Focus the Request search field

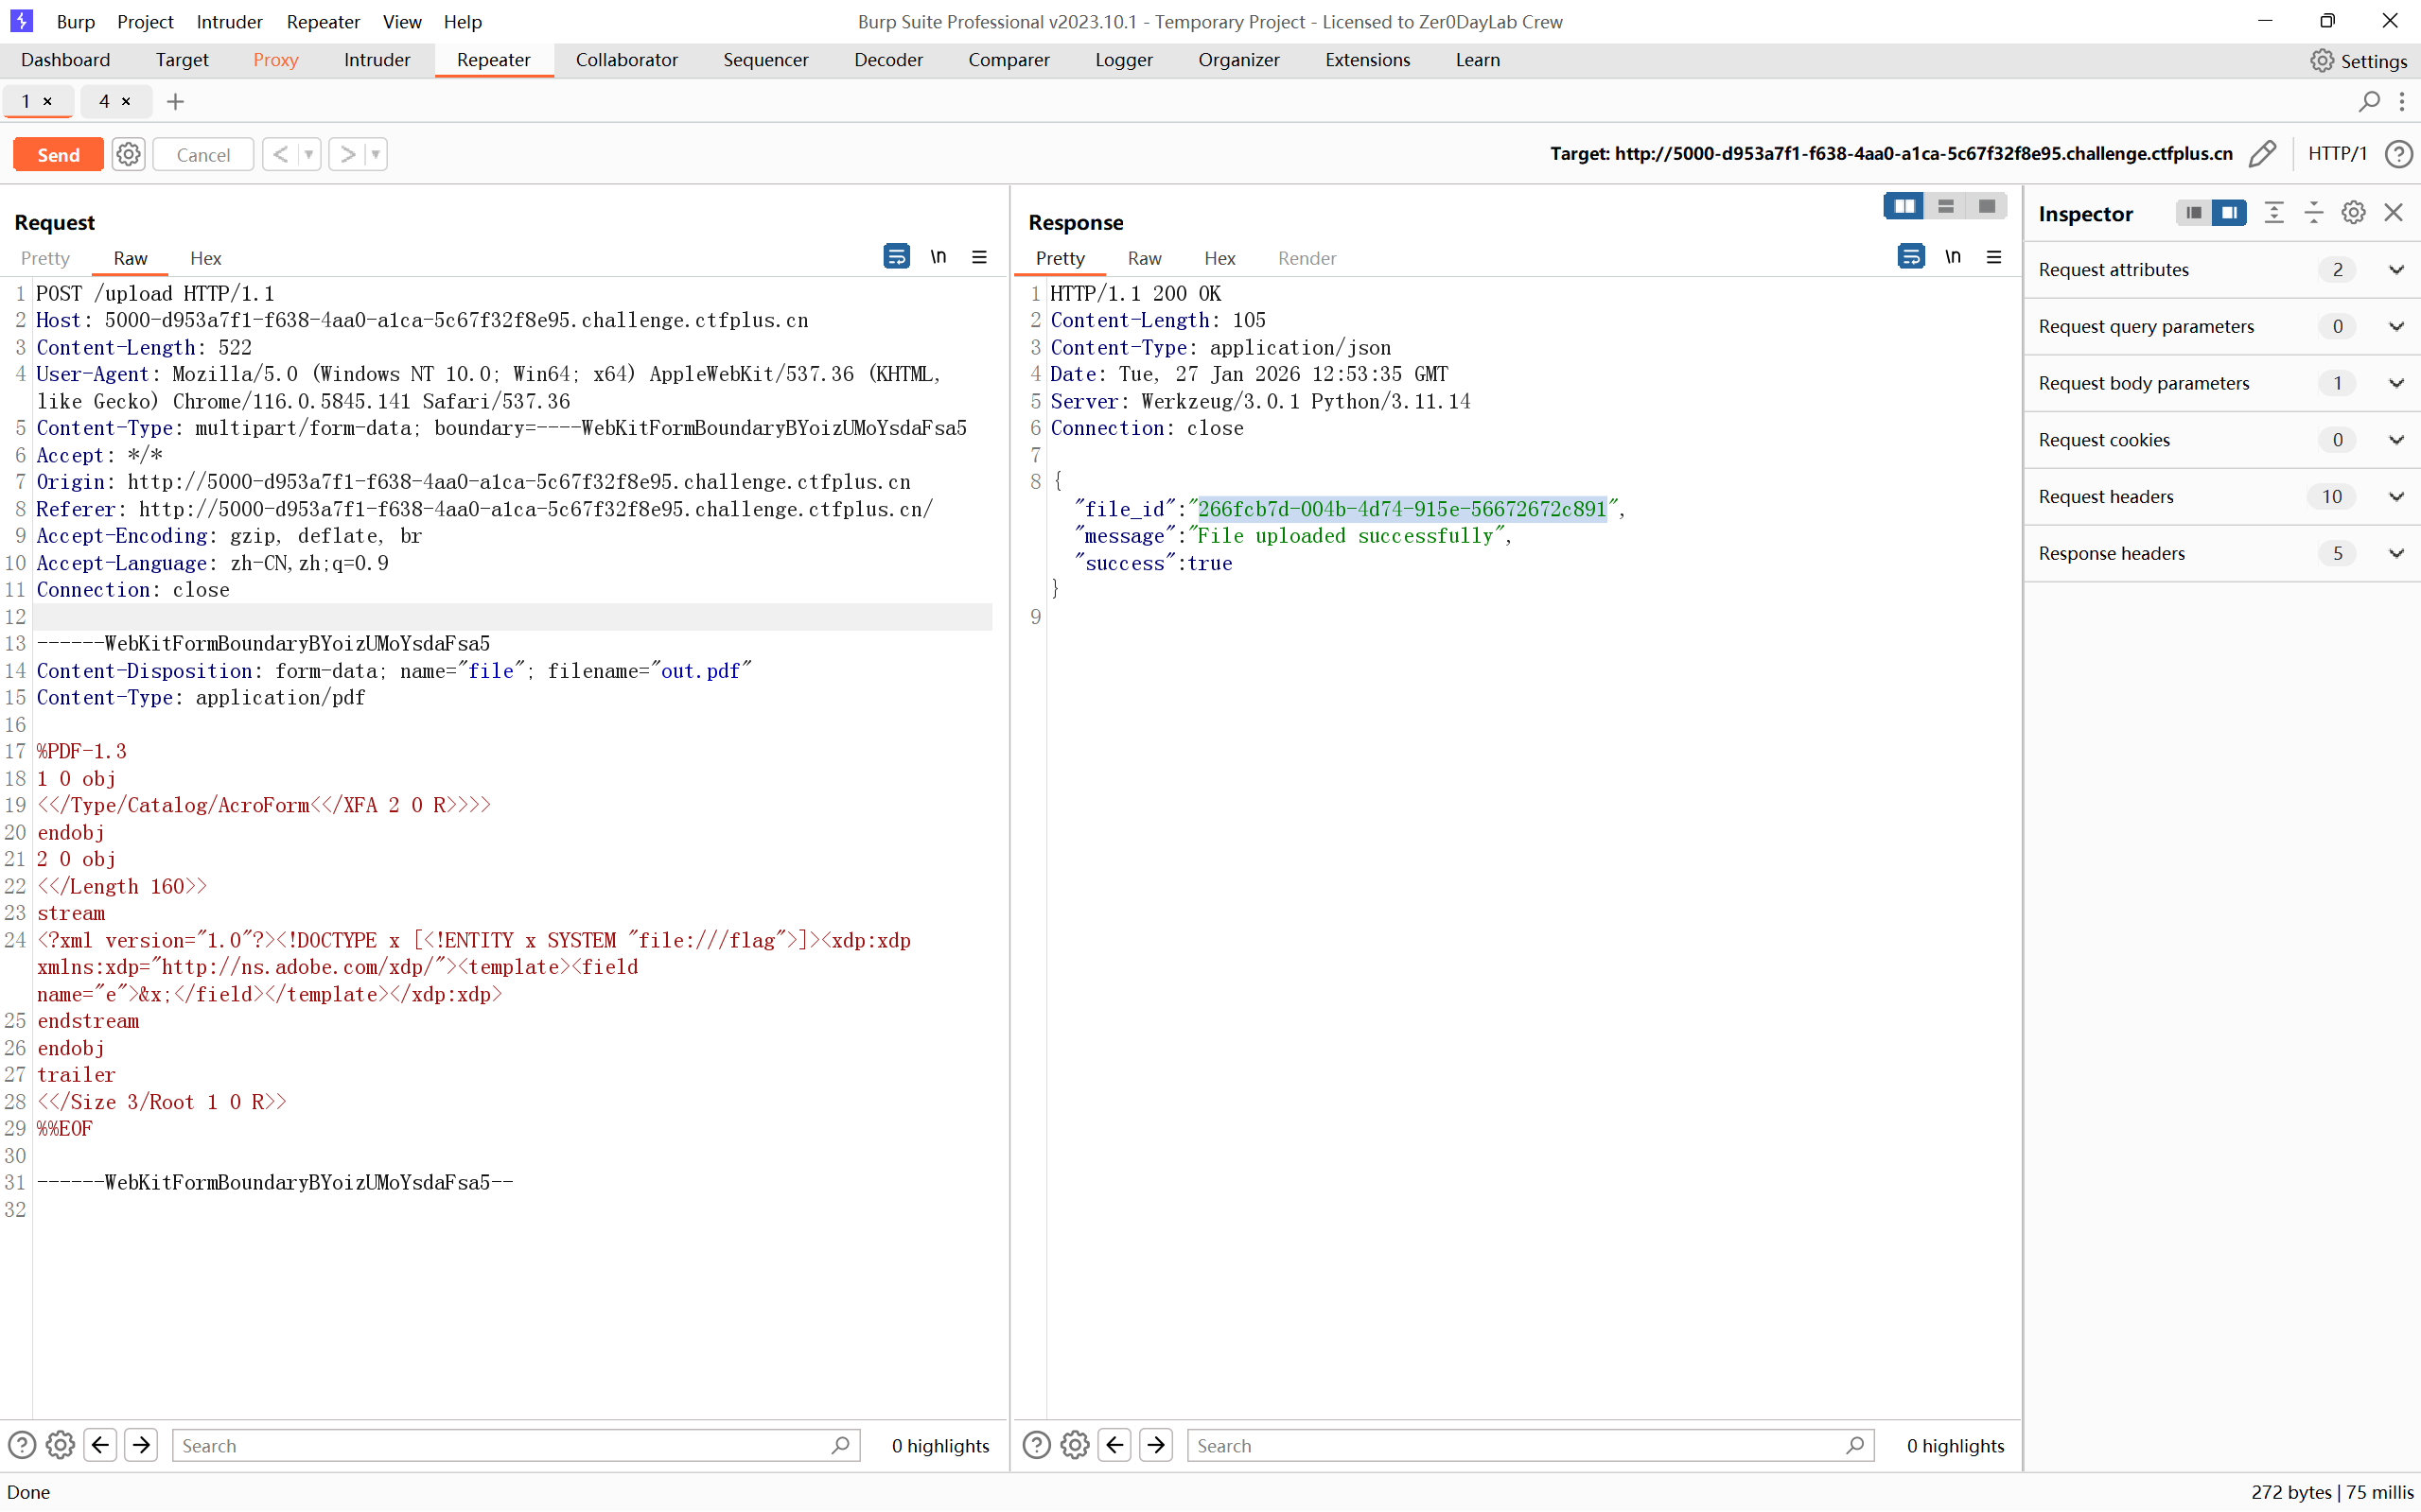[516, 1445]
